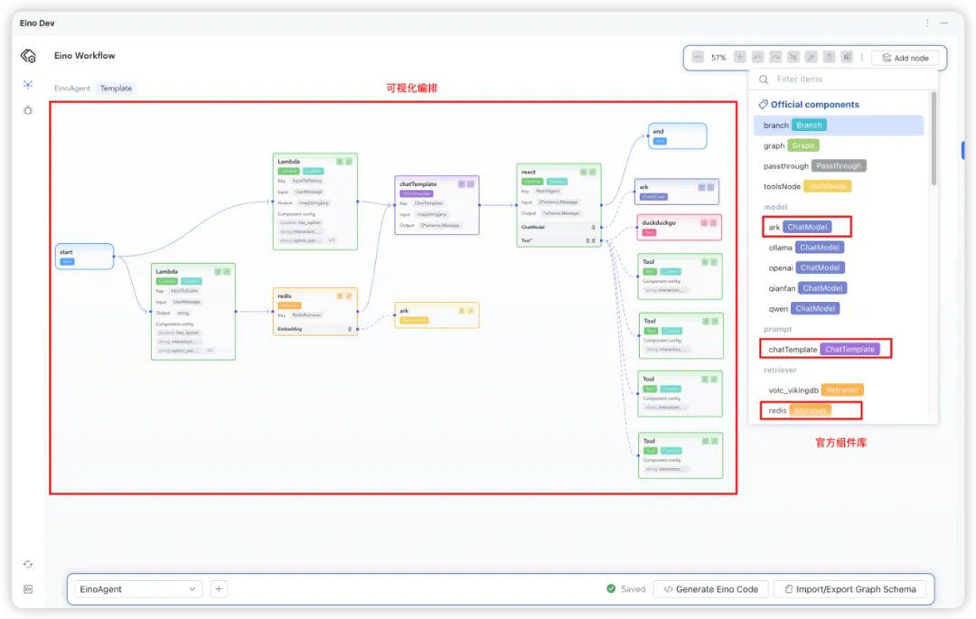Screen dimensions: 976x619
Task: Click the redo arrow in canvas toolbar
Action: pos(775,57)
